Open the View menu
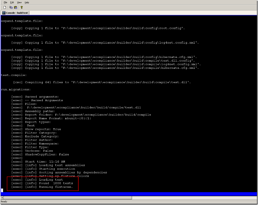 19,2
